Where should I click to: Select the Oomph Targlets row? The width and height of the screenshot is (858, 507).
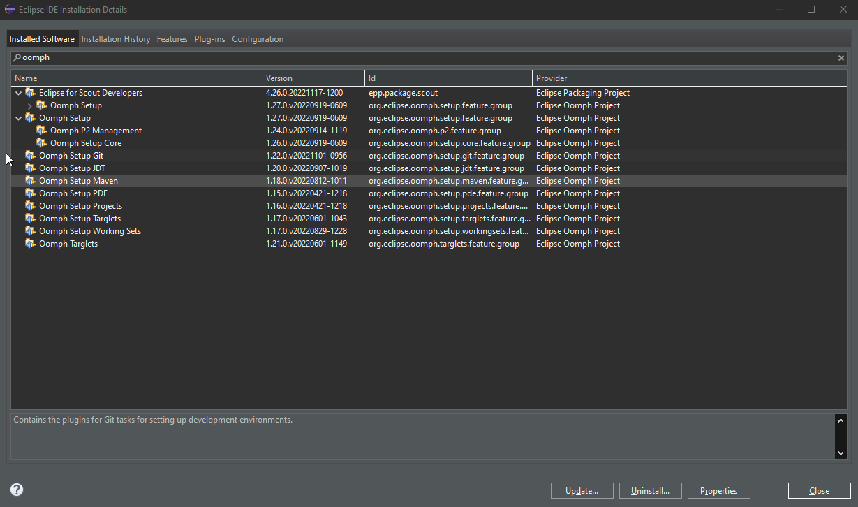[429, 244]
